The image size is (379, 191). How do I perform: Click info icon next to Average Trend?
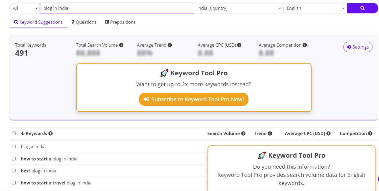tap(170, 45)
